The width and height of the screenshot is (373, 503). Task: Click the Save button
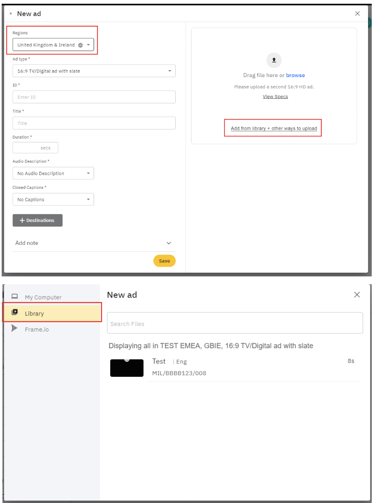(x=164, y=261)
